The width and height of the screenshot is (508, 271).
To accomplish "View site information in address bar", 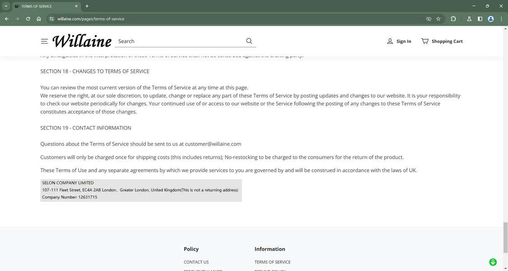I will pyautogui.click(x=51, y=19).
